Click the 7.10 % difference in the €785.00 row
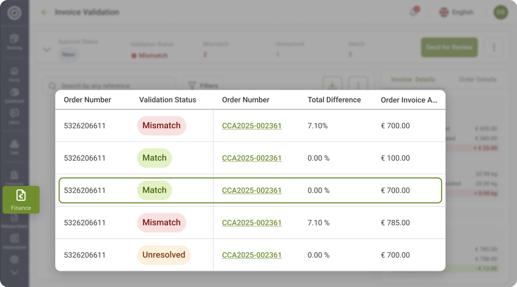This screenshot has height=287, width=517. point(318,223)
